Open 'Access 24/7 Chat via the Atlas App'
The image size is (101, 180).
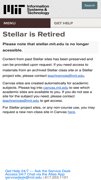pos(35,174)
